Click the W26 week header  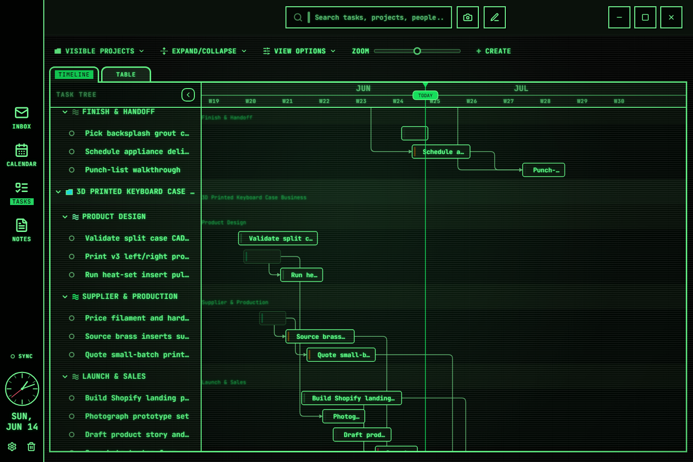pyautogui.click(x=472, y=101)
